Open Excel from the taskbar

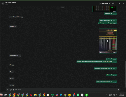[52, 95]
